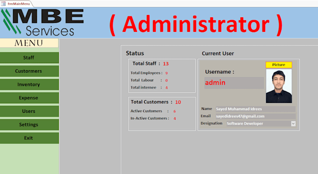Click the Name field Sayed Muhammad Idrees
This screenshot has height=174, width=318.
(255, 109)
